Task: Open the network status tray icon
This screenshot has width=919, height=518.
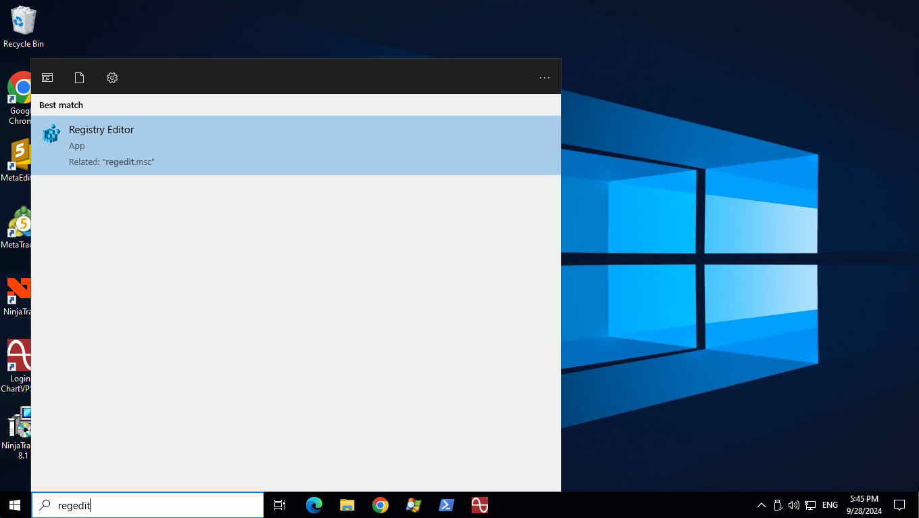Action: [x=810, y=505]
